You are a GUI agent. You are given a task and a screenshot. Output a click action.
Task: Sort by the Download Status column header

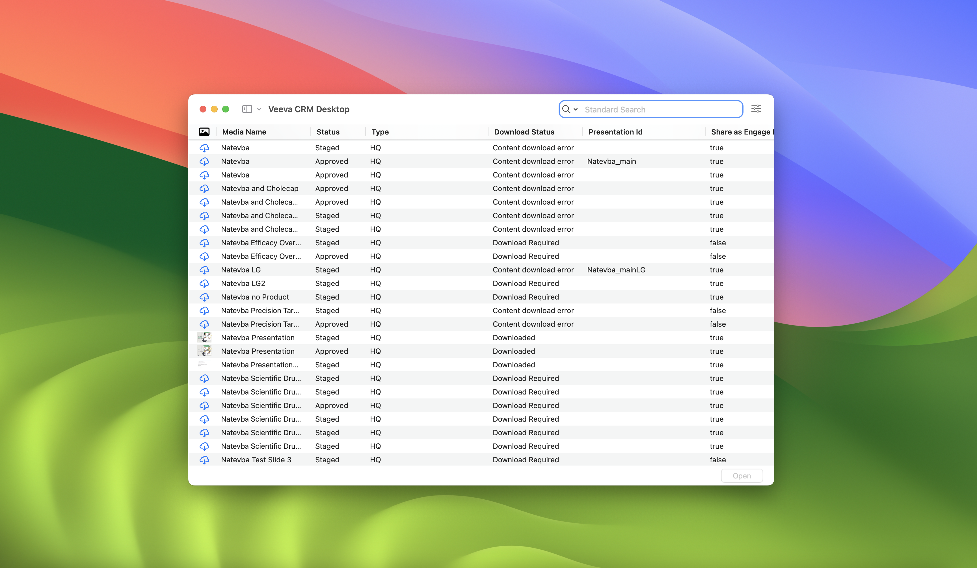pyautogui.click(x=524, y=132)
